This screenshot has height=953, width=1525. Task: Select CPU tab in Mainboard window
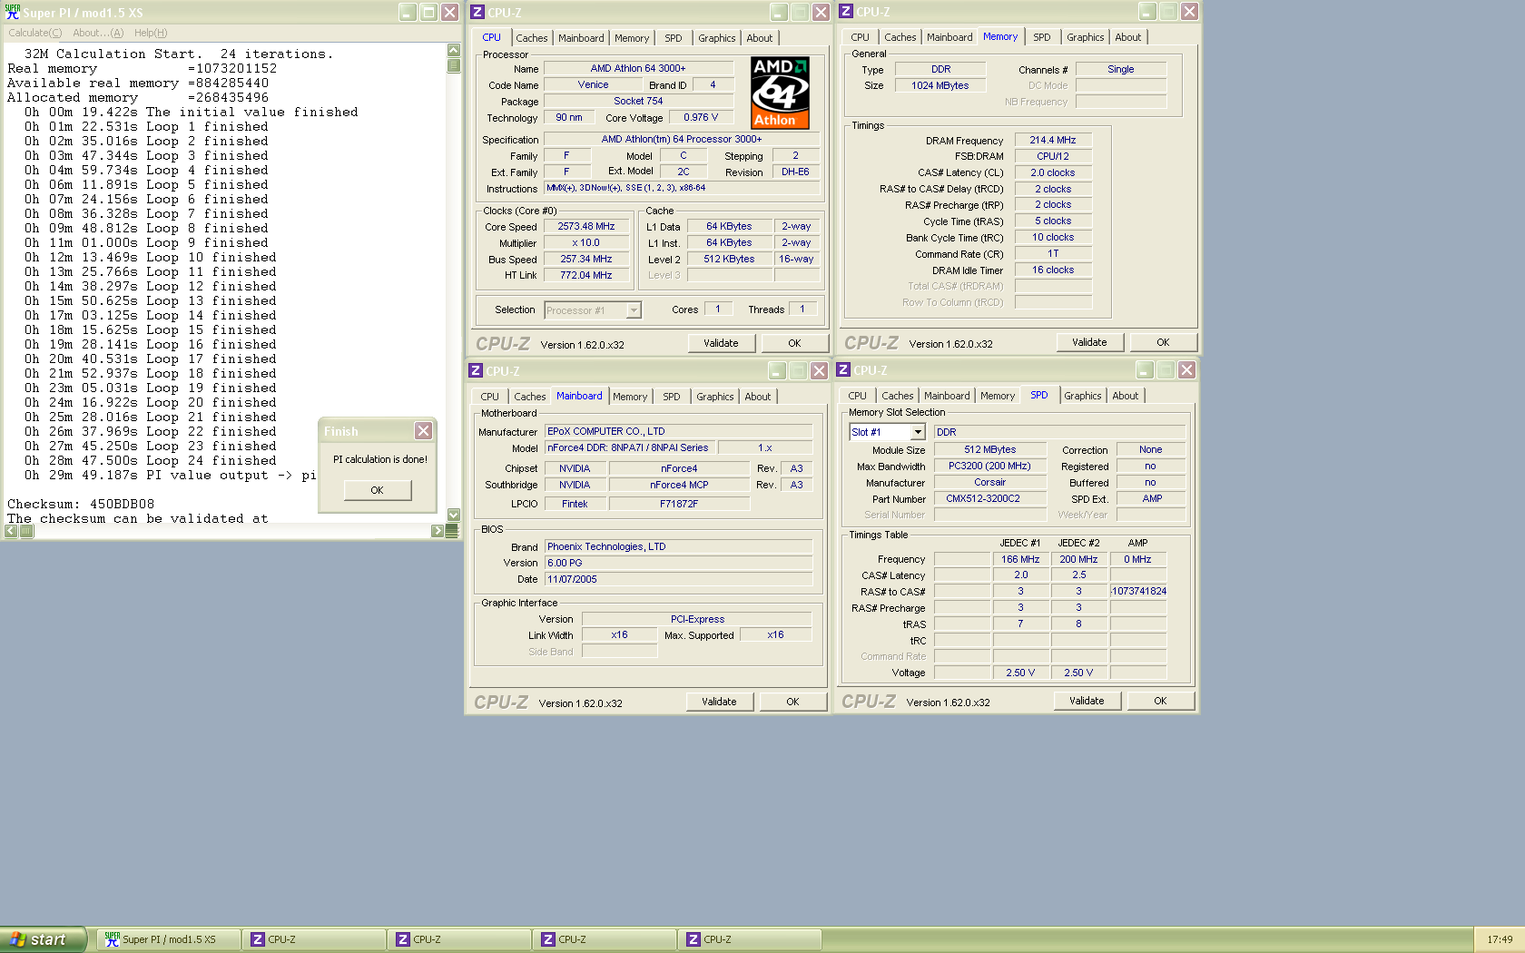click(490, 397)
